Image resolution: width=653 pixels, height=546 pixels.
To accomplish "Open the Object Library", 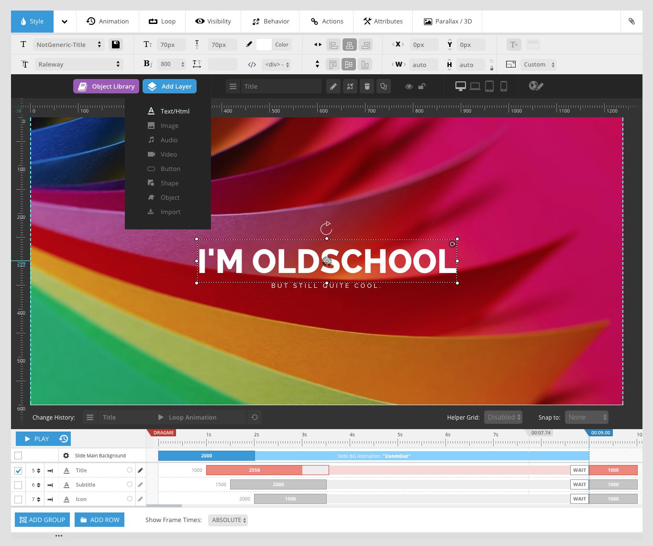I will tap(106, 87).
